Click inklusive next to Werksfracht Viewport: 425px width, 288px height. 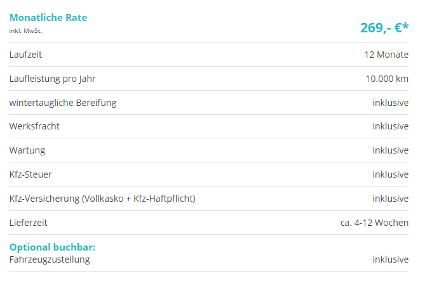(390, 126)
